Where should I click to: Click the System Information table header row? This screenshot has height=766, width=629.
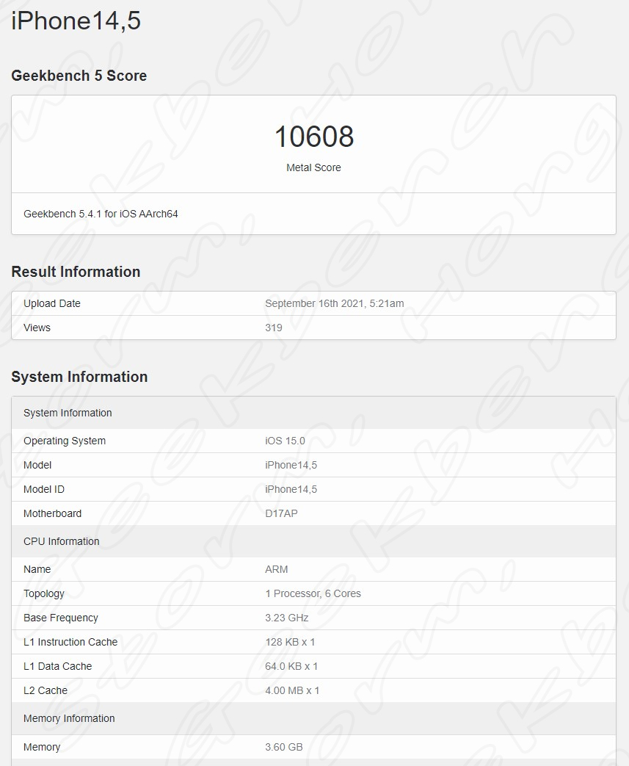(313, 413)
